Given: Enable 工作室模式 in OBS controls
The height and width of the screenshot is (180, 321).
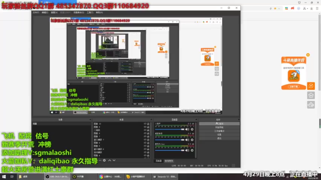Looking at the screenshot, I should click(219, 131).
